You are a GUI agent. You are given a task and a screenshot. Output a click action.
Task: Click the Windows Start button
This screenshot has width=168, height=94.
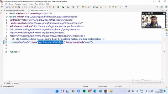[x=57, y=91]
